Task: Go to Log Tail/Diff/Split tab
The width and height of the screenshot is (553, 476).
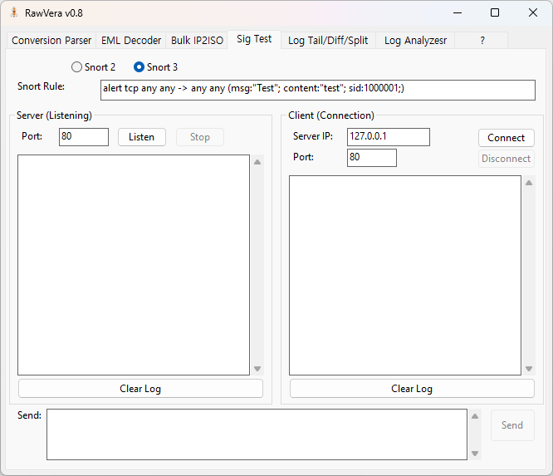Action: 328,40
